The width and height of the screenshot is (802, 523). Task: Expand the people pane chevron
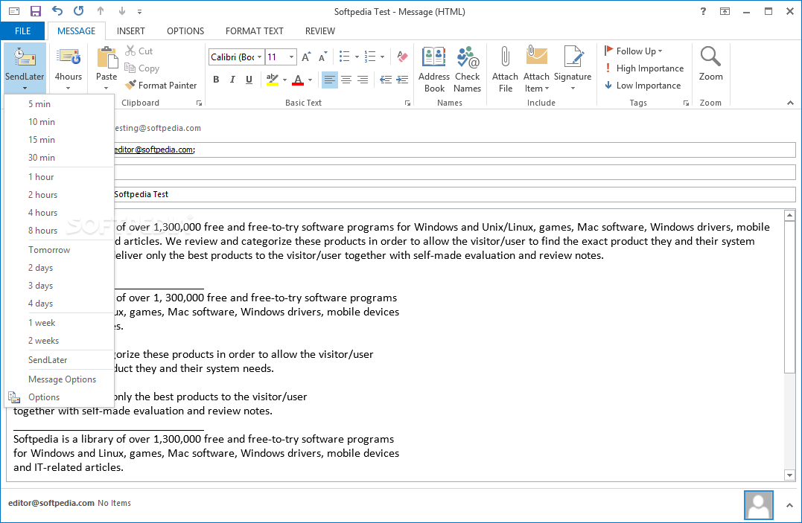790,505
